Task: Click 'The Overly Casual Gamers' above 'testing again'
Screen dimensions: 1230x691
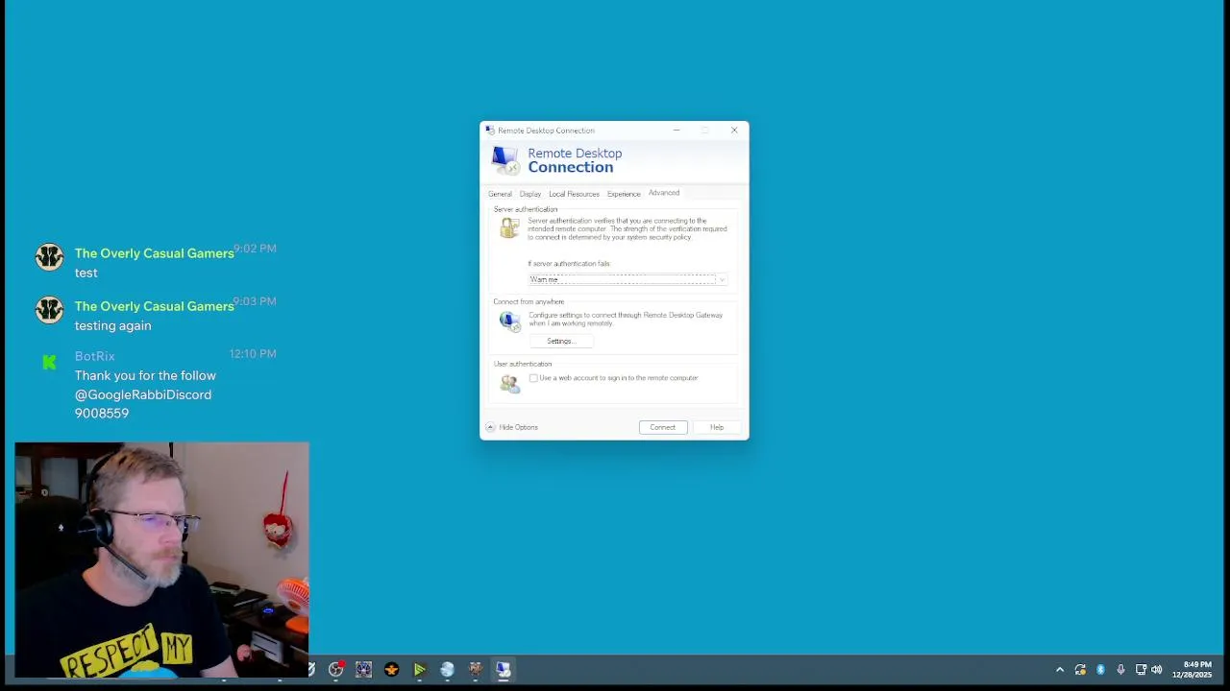Action: click(x=154, y=306)
